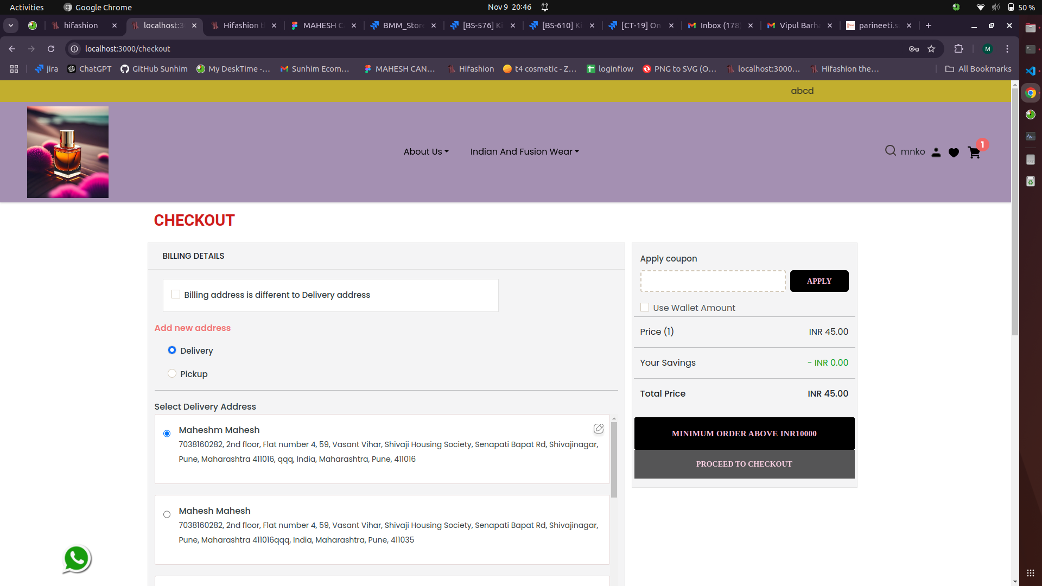The height and width of the screenshot is (586, 1042).
Task: Click the Add new address link
Action: pyautogui.click(x=193, y=328)
